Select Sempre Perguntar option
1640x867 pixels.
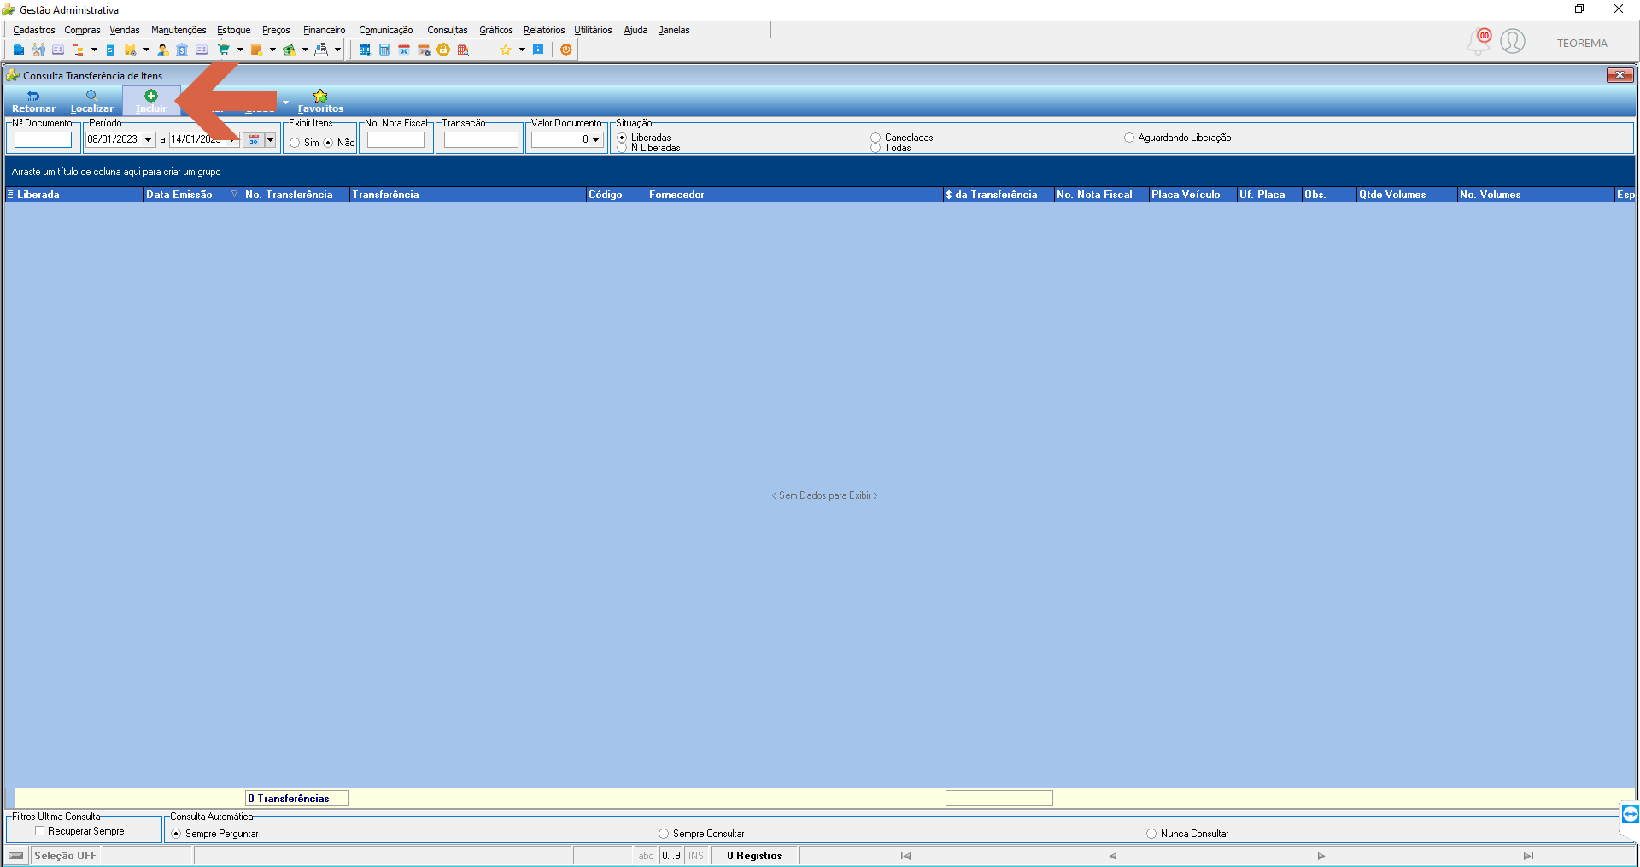(176, 834)
